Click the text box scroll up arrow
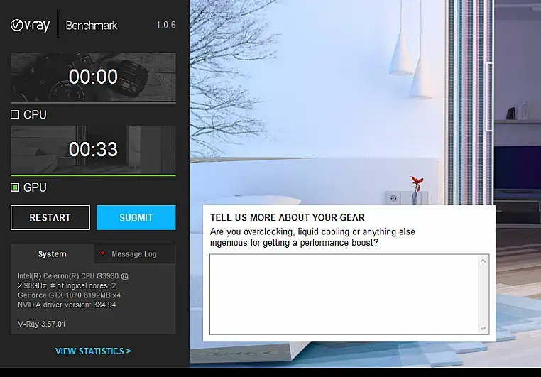Screen dimensions: 541x377 pyautogui.click(x=483, y=261)
